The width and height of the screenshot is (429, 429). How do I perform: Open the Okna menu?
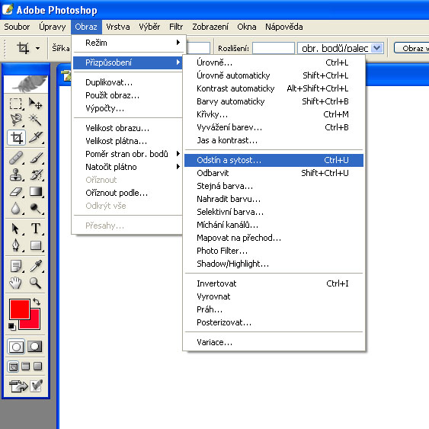coord(247,27)
